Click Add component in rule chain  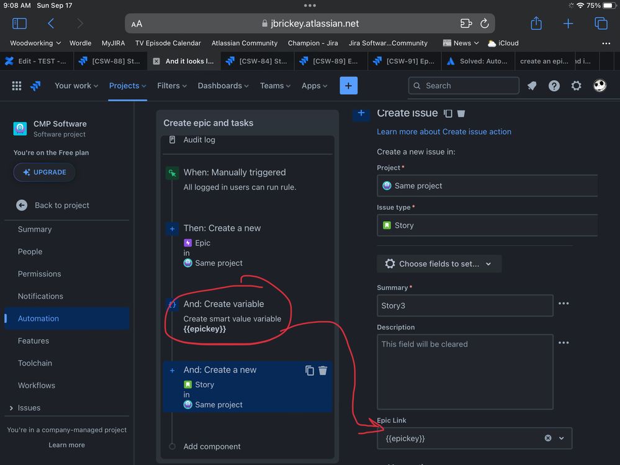[x=212, y=446]
